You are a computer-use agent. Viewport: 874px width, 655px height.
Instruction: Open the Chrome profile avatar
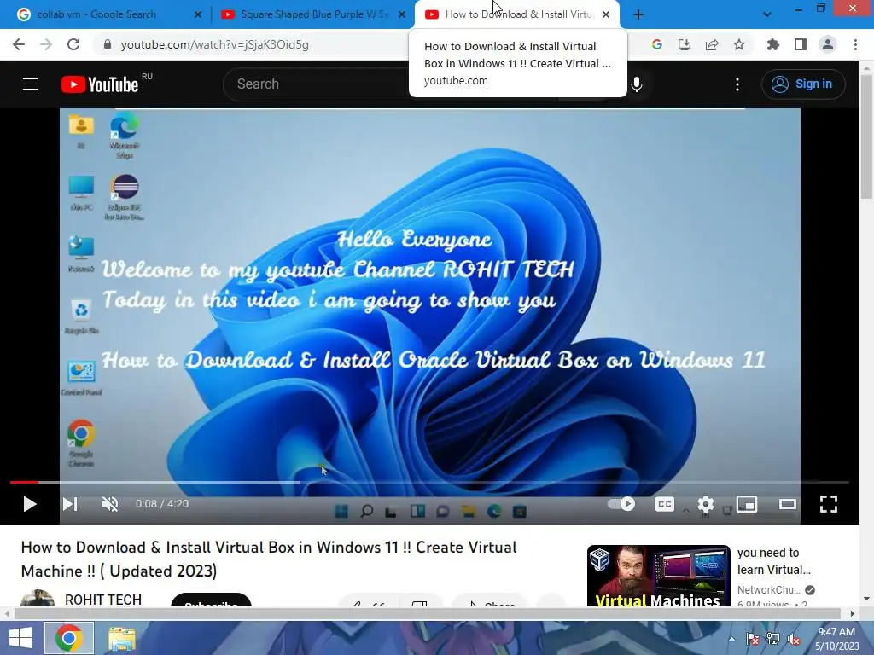pos(828,44)
